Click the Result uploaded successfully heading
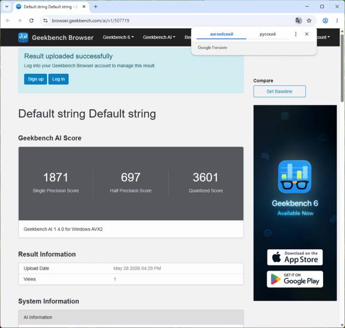 (x=68, y=56)
